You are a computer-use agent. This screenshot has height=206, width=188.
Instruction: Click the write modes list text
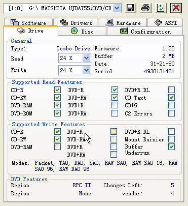tap(106, 166)
